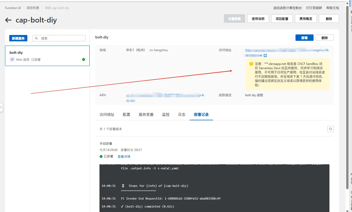The width and height of the screenshot is (352, 212).
Task: Click the 手动部署 record title
Action: 106,144
